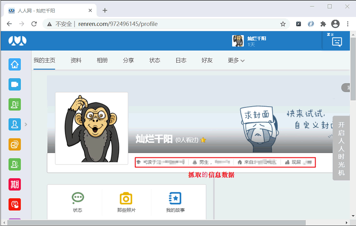Switch to the 相册 tab
356x226 pixels.
pos(102,61)
